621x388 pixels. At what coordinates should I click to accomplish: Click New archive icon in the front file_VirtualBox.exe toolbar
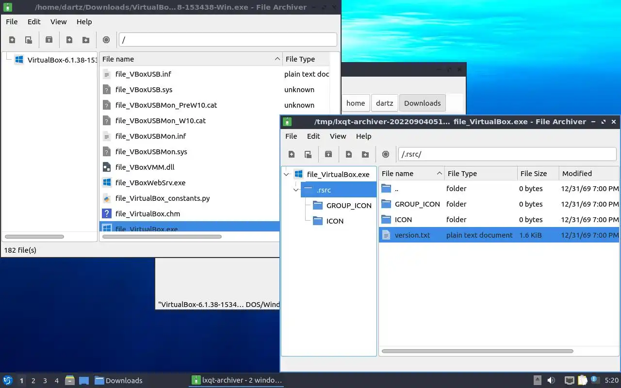tap(292, 154)
